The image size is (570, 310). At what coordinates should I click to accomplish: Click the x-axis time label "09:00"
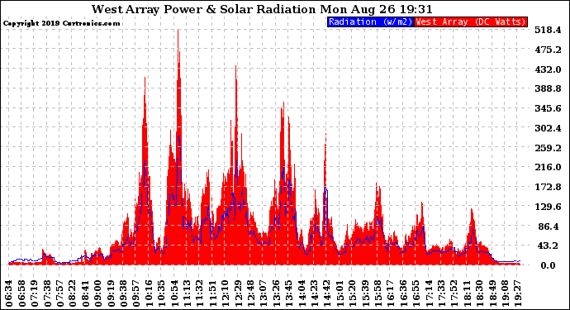pos(98,293)
